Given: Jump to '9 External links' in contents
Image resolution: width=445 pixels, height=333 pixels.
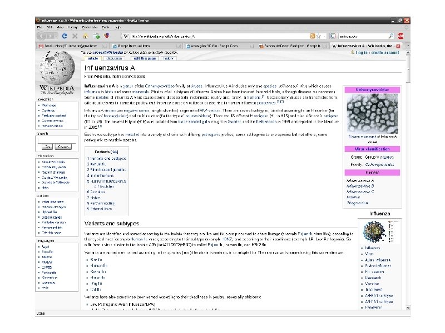Looking at the screenshot, I should tap(100, 209).
